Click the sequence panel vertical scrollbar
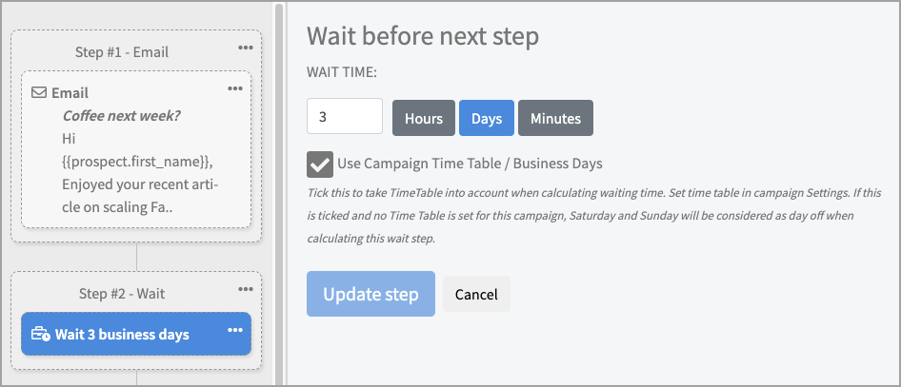Viewport: 901px width, 387px height. tap(279, 190)
